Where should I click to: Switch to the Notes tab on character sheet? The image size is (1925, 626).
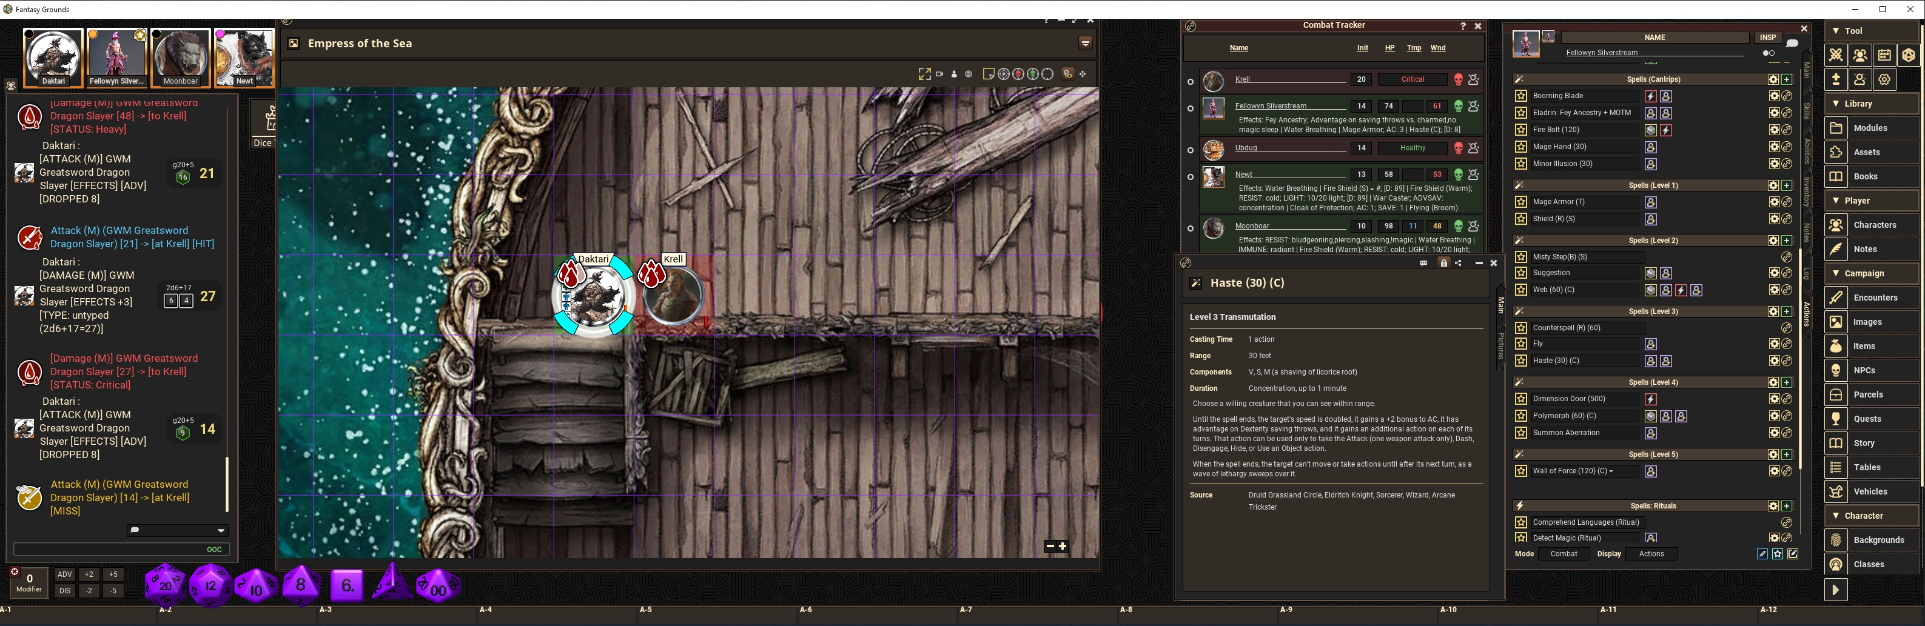1807,232
